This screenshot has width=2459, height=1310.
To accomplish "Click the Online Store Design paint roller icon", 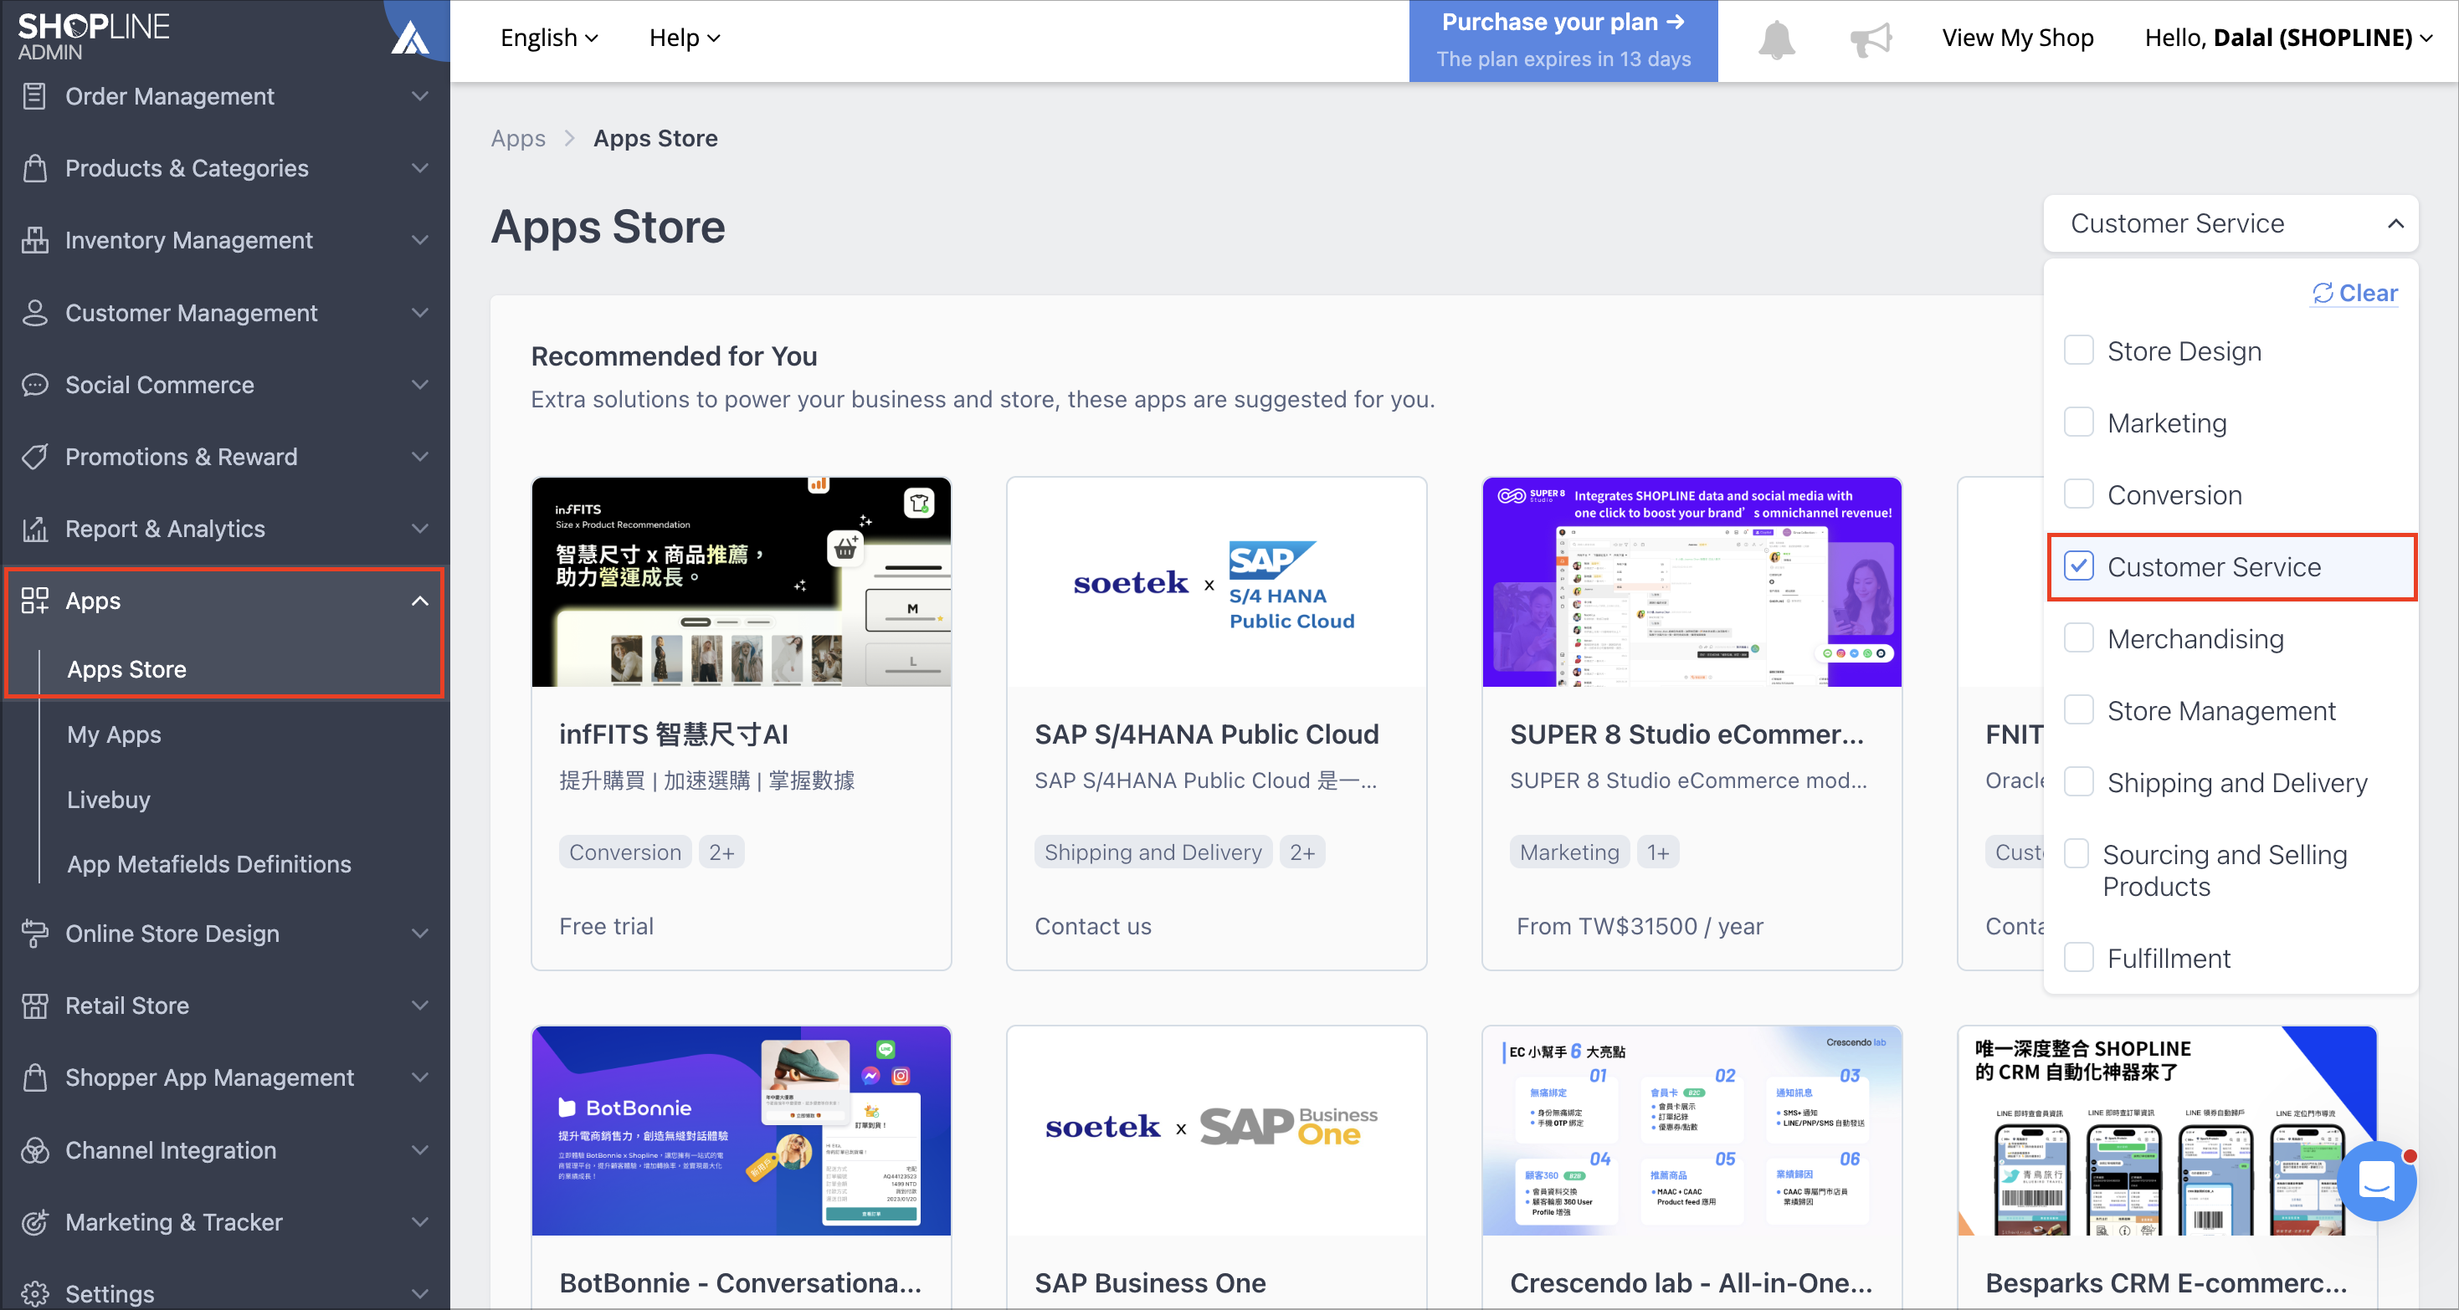I will (34, 933).
